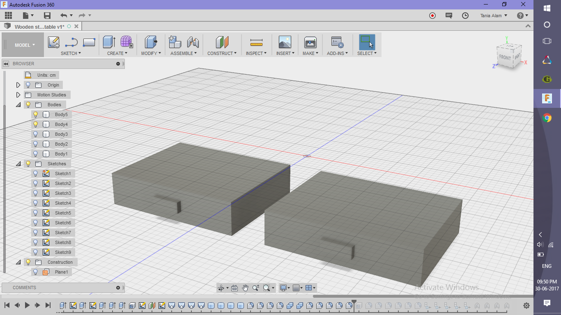The width and height of the screenshot is (561, 315).
Task: Toggle visibility bulb of Sketch1
Action: click(x=36, y=173)
